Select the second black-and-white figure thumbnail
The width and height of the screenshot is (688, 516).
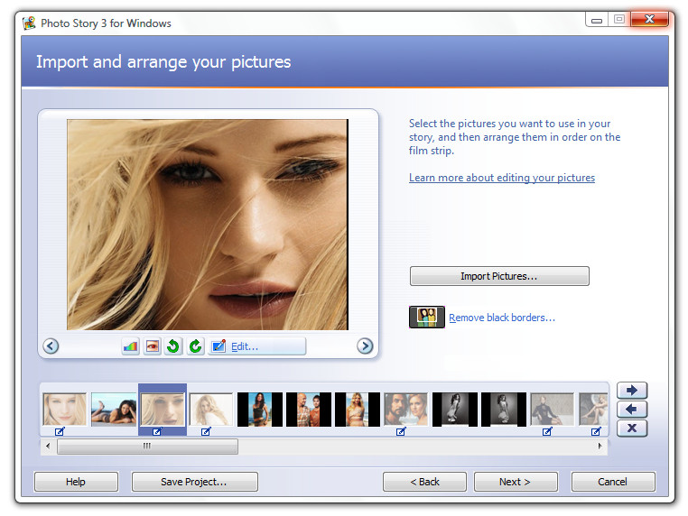pos(503,409)
